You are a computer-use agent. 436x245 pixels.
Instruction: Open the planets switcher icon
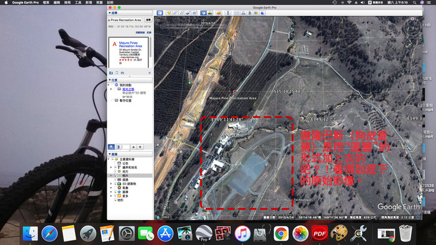tap(219, 13)
